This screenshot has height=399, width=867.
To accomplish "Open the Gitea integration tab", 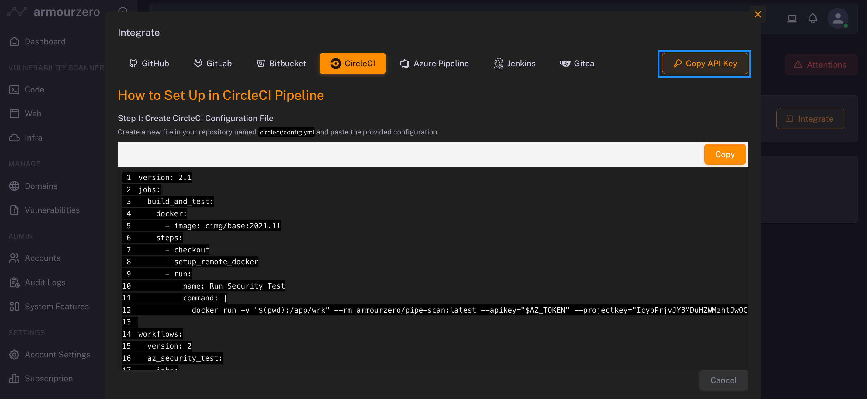I will click(577, 63).
